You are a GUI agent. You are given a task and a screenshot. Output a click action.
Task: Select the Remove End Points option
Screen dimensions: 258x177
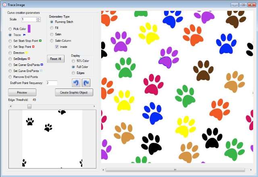10,76
